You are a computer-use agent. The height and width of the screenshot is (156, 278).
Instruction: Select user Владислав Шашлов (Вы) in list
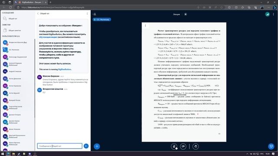(18, 42)
